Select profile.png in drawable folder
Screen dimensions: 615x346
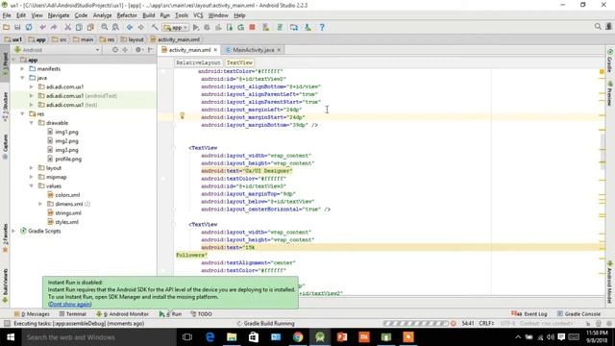(x=64, y=159)
